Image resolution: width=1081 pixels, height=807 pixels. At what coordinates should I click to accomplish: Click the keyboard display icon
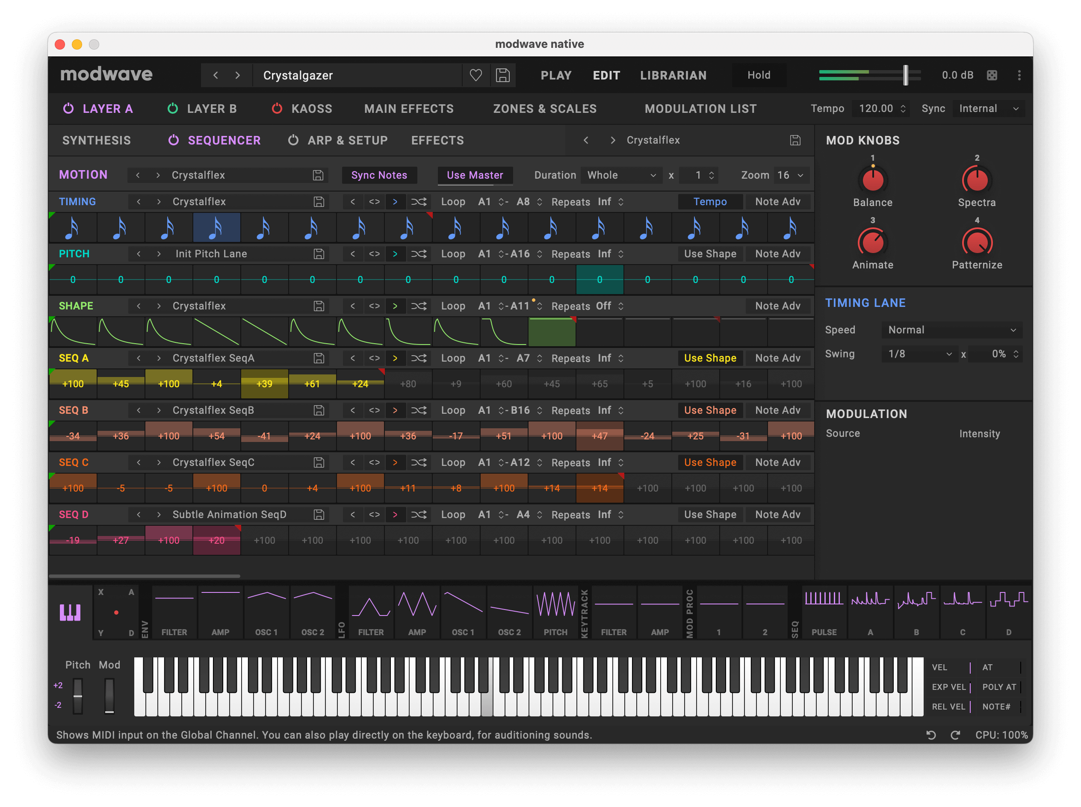(70, 612)
